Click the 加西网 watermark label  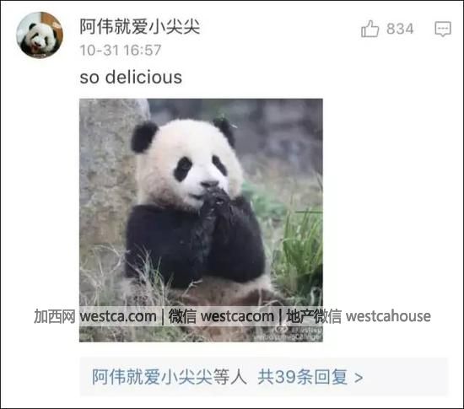pos(55,316)
